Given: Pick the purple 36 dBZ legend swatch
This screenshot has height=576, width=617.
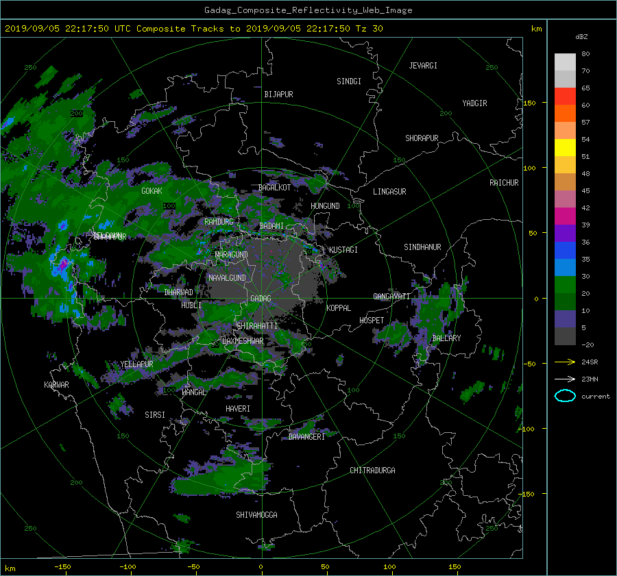Looking at the screenshot, I should pyautogui.click(x=565, y=234).
